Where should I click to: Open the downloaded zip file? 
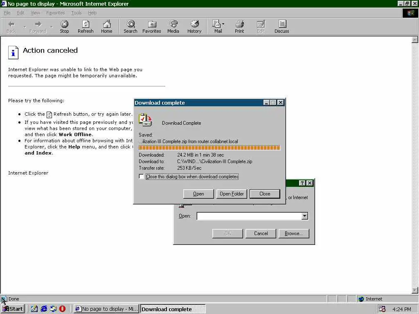click(x=198, y=194)
